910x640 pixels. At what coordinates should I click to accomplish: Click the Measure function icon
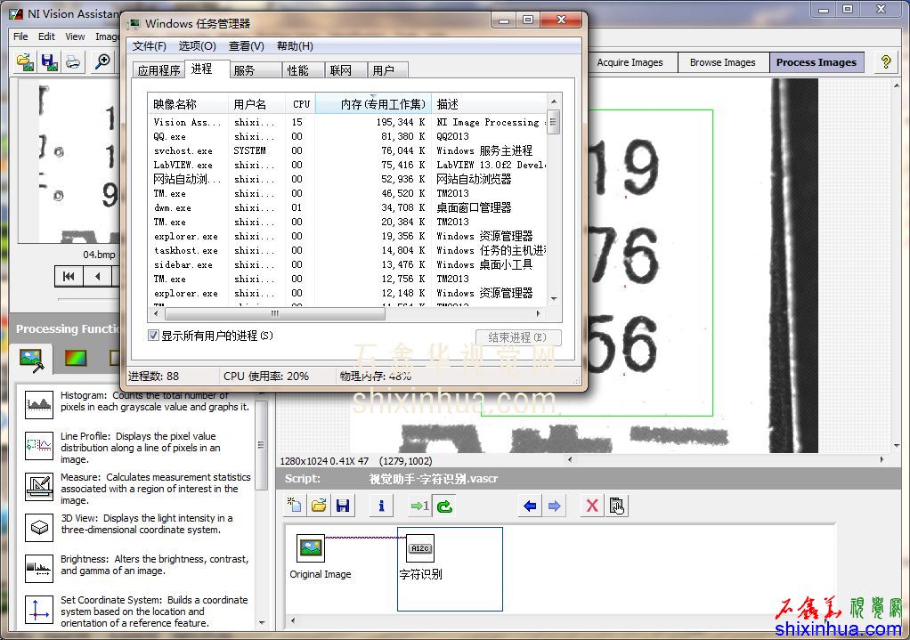click(x=39, y=486)
